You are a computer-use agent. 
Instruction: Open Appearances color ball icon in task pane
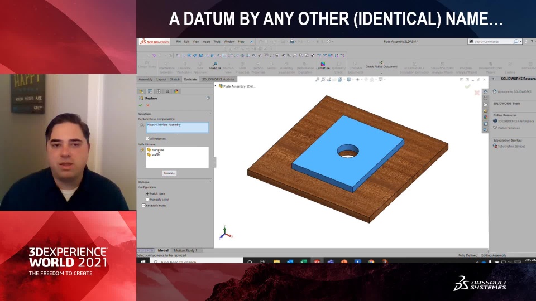pos(485,118)
